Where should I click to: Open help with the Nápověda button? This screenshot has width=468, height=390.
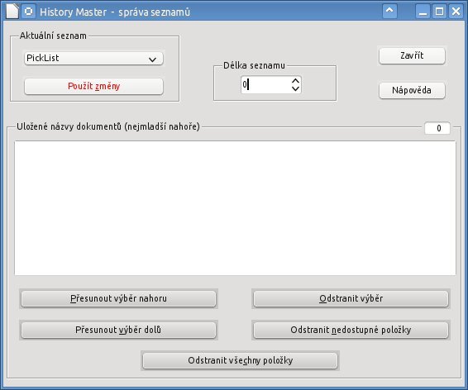[412, 90]
